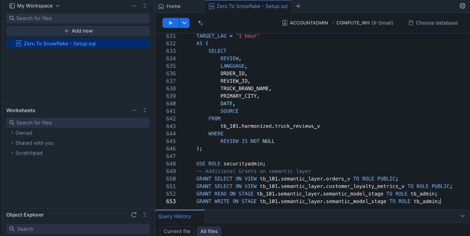Screen dimensions: 470x236
Task: Collapse the My Workspace panel
Action: 145,6
